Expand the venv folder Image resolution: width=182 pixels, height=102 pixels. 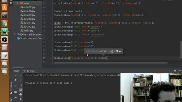tap(18, 3)
